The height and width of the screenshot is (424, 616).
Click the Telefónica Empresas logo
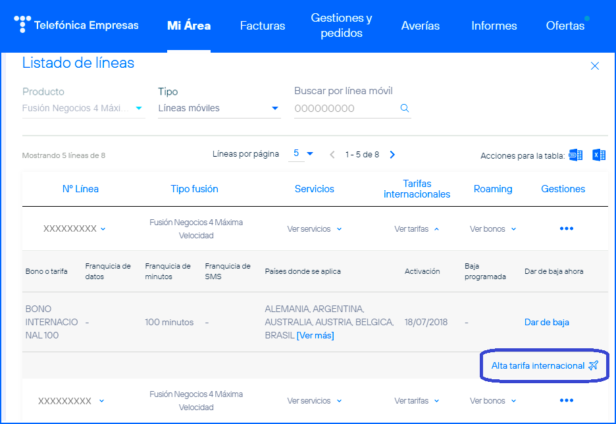[x=76, y=26]
